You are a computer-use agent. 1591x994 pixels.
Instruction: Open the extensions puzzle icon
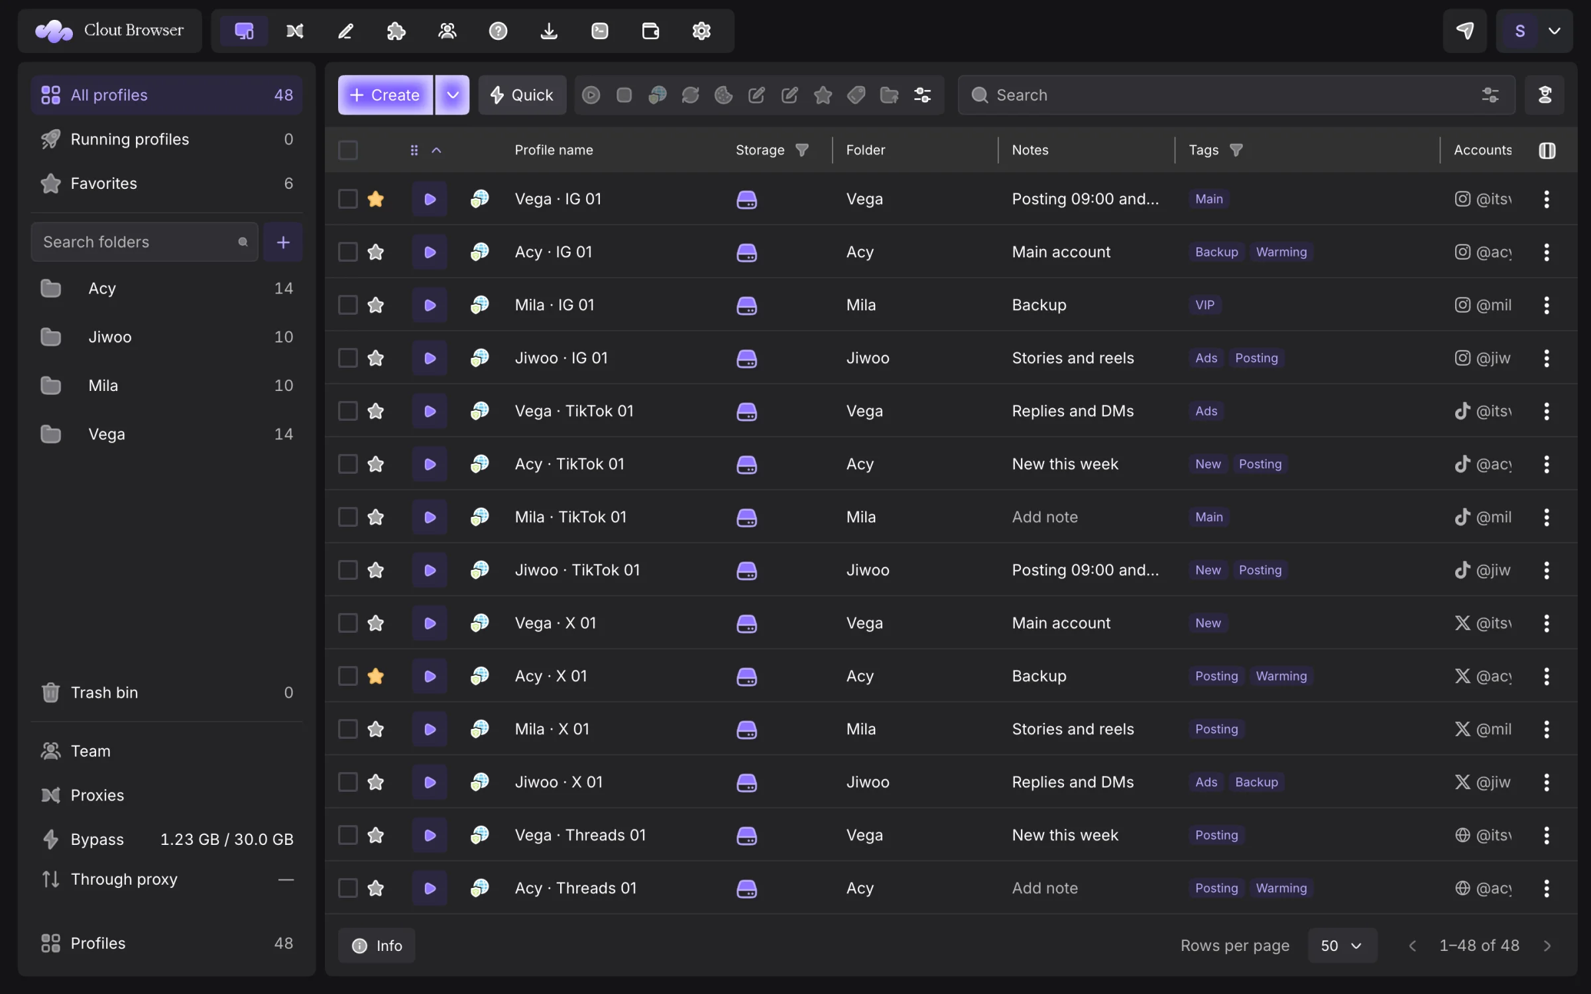(x=396, y=30)
